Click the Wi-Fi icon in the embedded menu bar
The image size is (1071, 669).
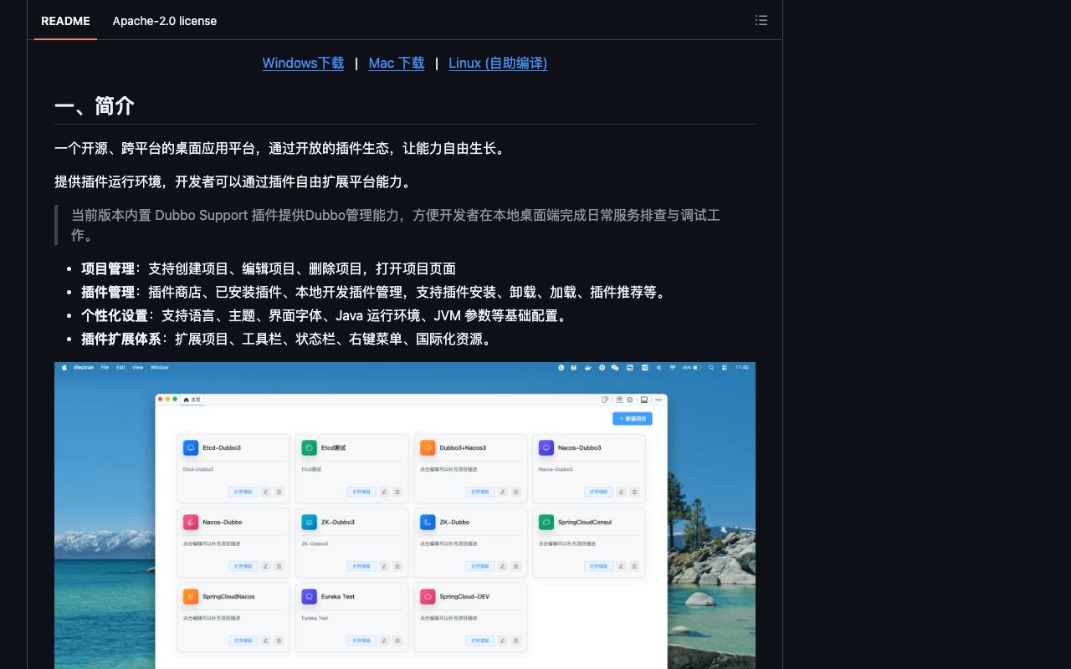tap(672, 367)
